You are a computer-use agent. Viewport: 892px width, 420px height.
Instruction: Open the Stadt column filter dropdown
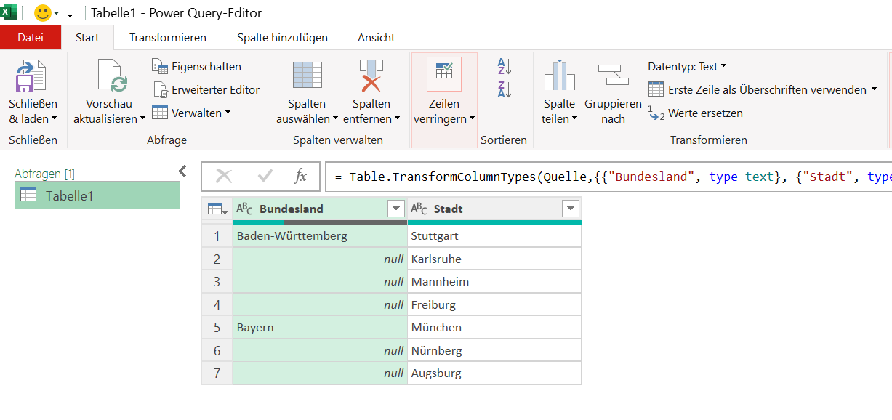(x=570, y=209)
